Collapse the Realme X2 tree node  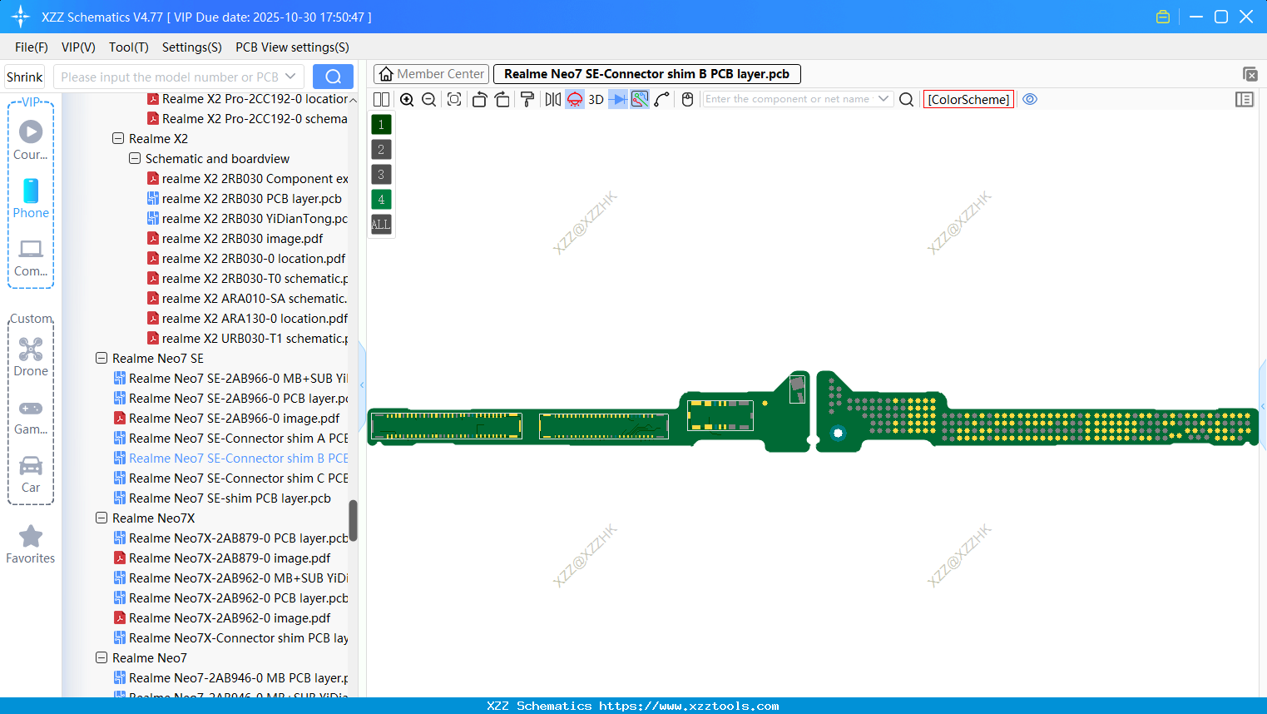pos(118,139)
